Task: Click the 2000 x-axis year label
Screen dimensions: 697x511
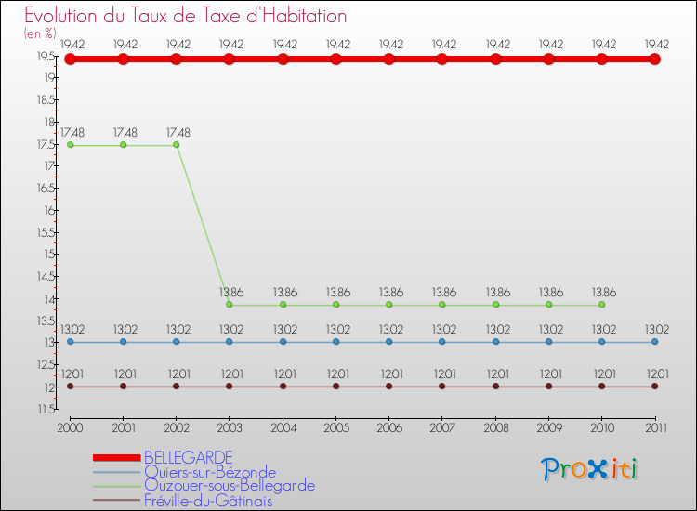Action: 71,427
